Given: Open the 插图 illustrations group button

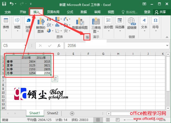Looking at the screenshot, I should pos(17,24).
